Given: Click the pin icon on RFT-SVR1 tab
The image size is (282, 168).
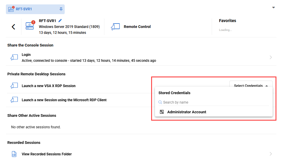Looking at the screenshot, I should (61, 9).
